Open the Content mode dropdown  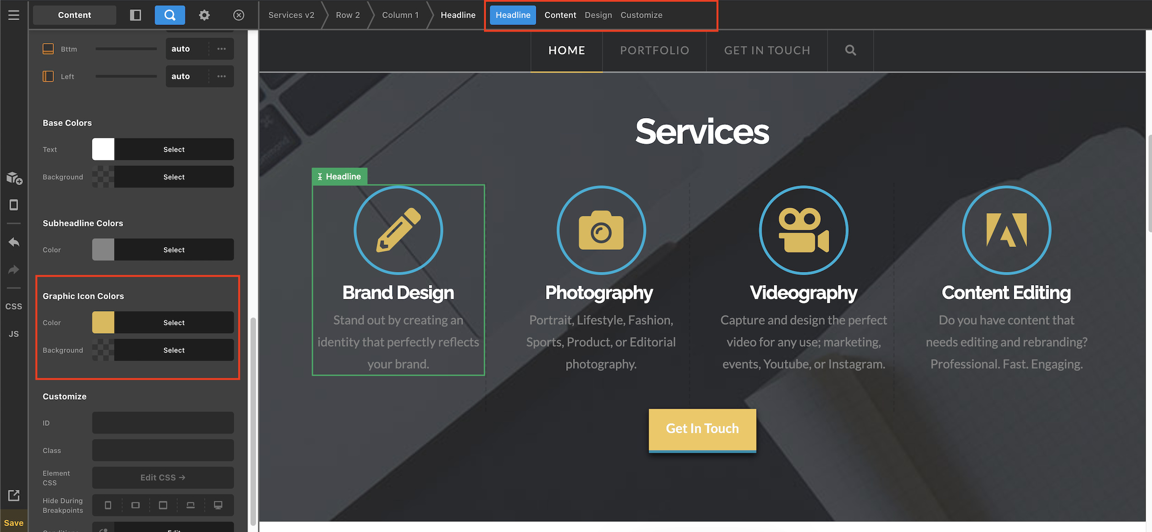(75, 15)
